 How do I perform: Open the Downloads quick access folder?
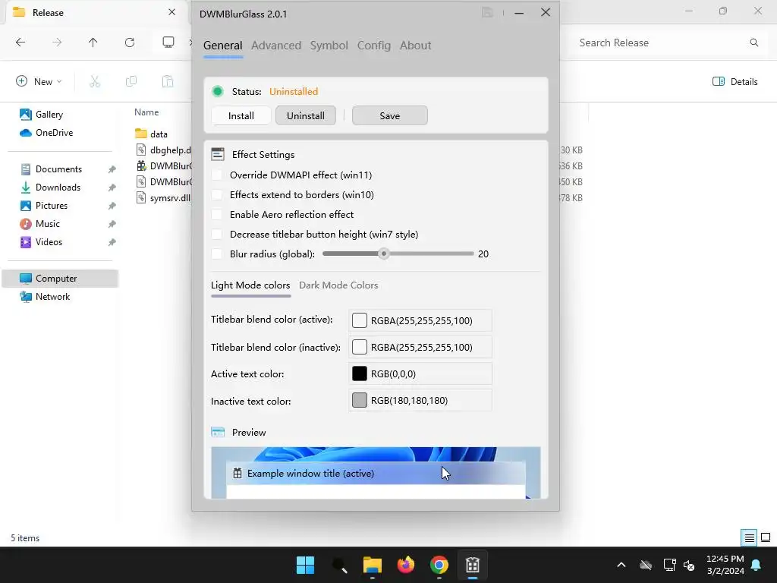coord(49,188)
